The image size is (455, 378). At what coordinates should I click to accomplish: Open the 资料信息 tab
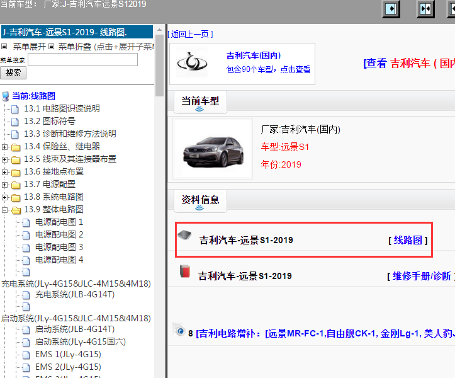[x=200, y=200]
